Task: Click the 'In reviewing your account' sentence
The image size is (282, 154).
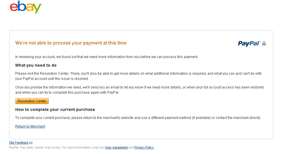Action: 107,57
